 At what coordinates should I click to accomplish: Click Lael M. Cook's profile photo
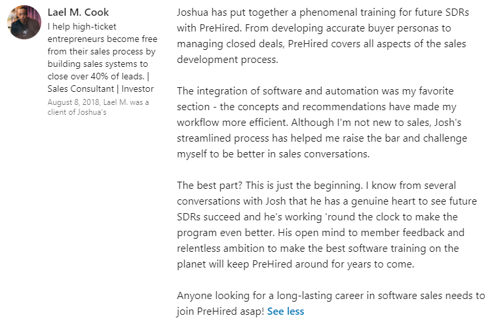pos(24,23)
